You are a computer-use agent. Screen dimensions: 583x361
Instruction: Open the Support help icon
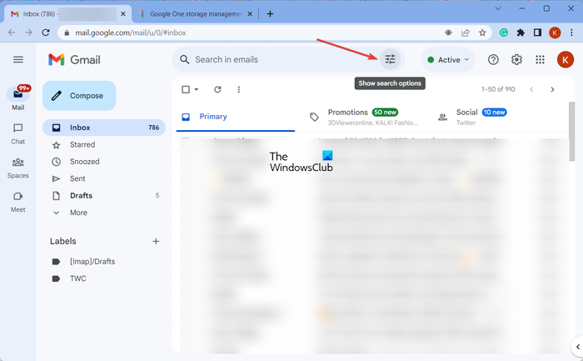coord(493,59)
